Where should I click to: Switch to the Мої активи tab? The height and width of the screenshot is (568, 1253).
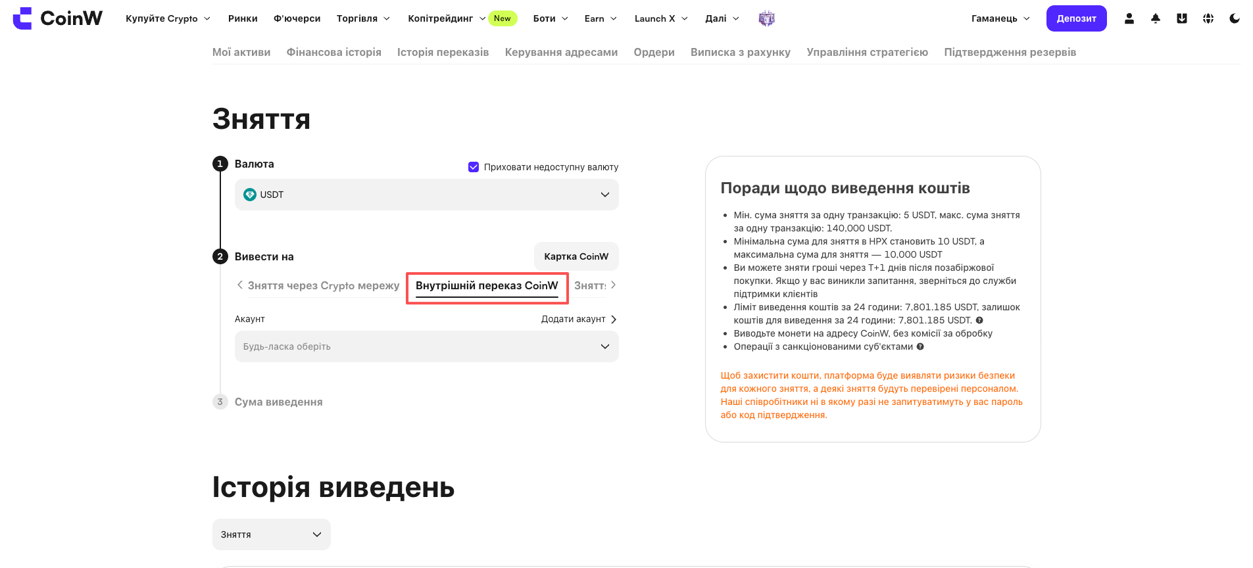pos(241,52)
